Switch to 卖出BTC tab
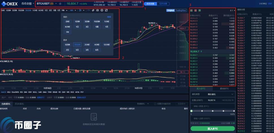Image resolution: width=274 pixels, height=133 pixels. [224, 88]
